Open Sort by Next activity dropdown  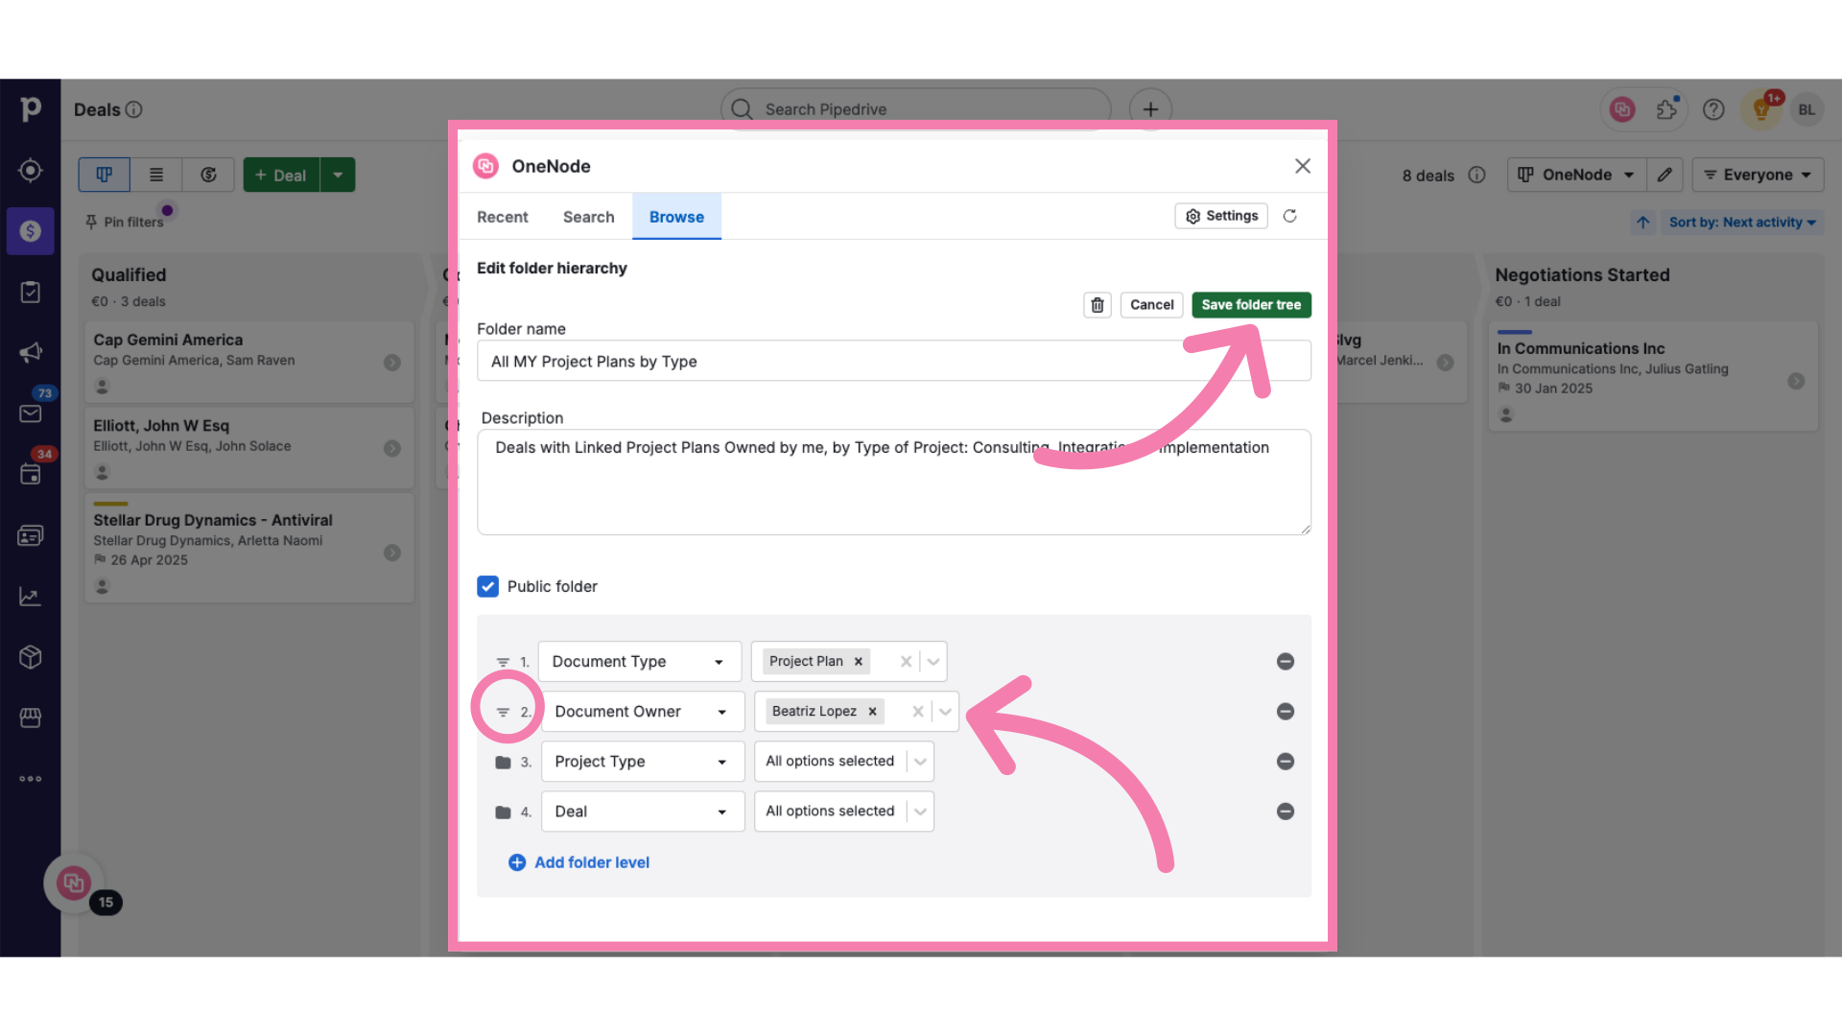point(1742,223)
